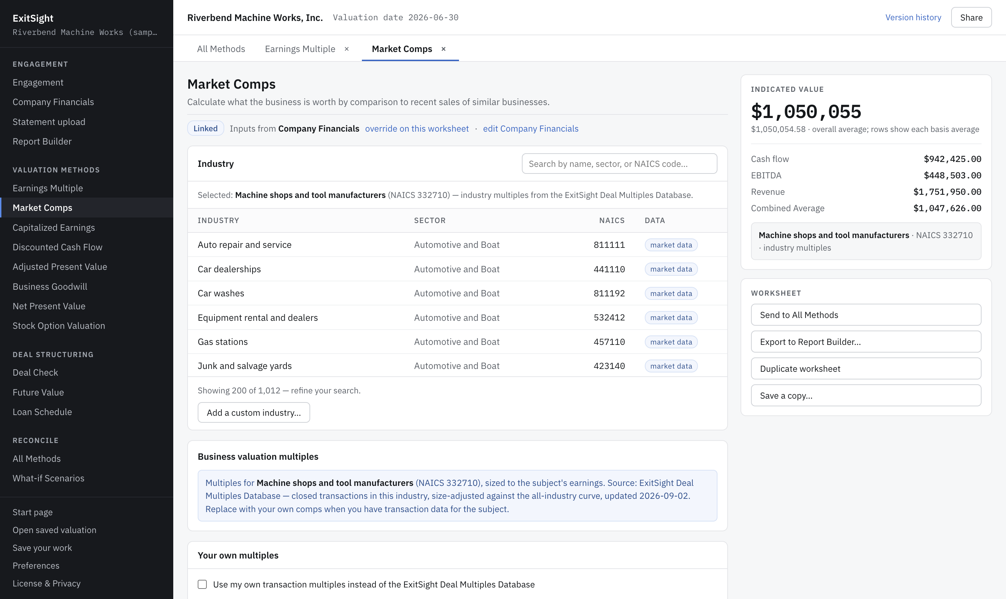This screenshot has height=599, width=1006.
Task: Click the Share button
Action: point(971,17)
